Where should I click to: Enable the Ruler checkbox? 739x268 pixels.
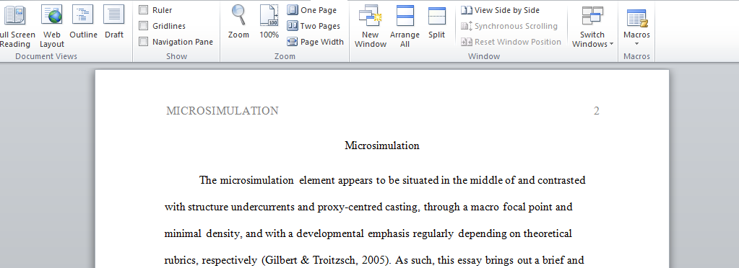coord(143,10)
